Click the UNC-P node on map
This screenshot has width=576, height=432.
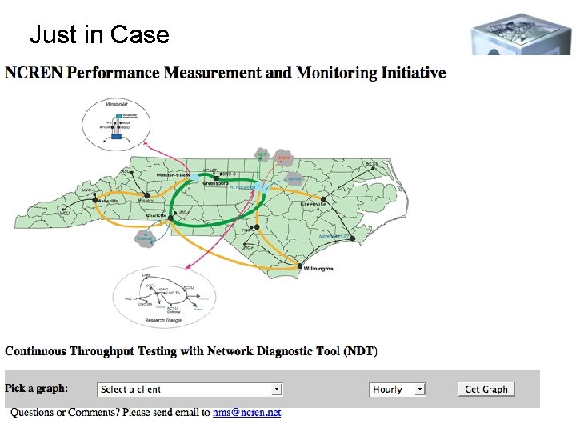[244, 244]
